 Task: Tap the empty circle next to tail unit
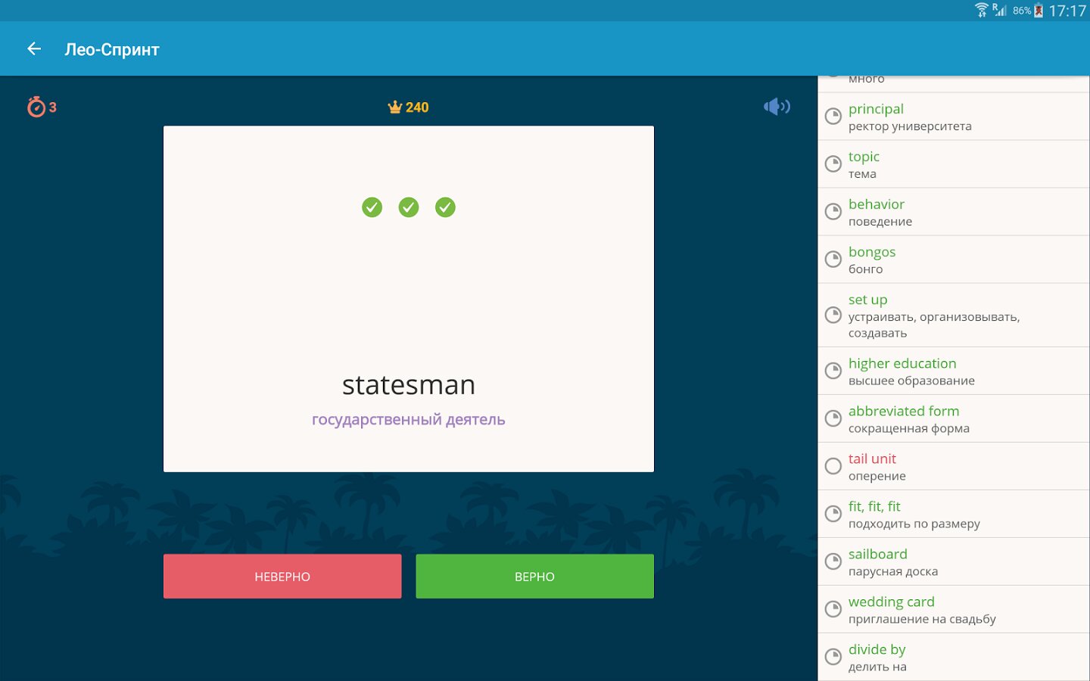coord(833,466)
